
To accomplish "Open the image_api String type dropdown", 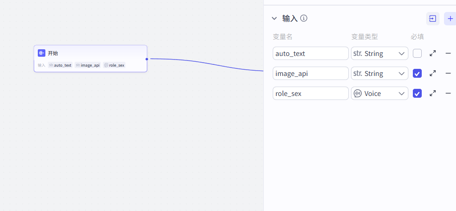I will pyautogui.click(x=379, y=73).
